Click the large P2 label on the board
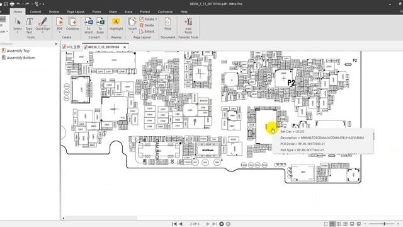Viewport: 403px width, 227px height. pyautogui.click(x=291, y=83)
